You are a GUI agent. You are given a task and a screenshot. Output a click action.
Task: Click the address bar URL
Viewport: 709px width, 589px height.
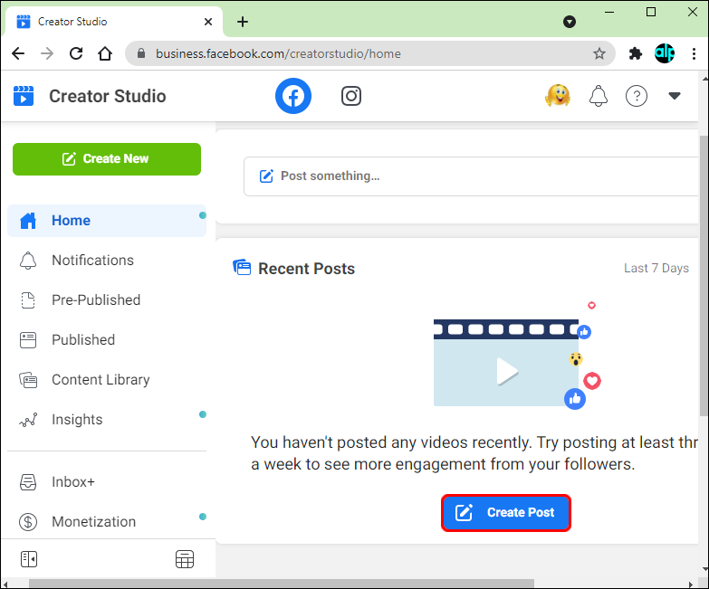tap(278, 53)
